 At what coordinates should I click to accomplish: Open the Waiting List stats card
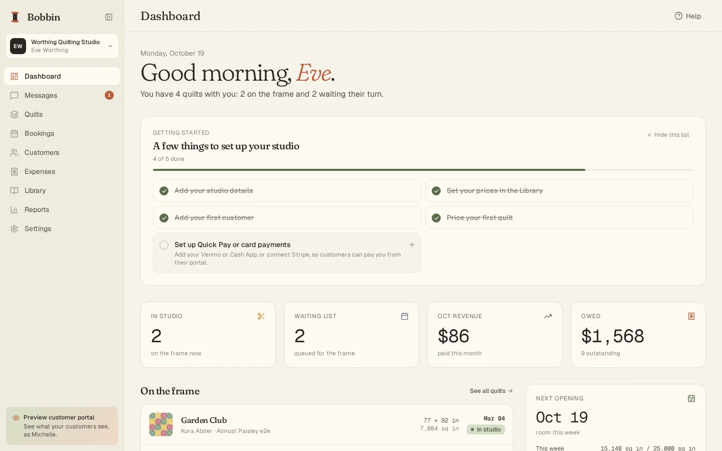pos(351,335)
